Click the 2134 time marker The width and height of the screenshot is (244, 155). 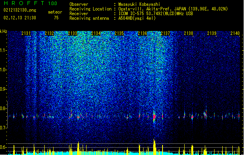[96, 33]
